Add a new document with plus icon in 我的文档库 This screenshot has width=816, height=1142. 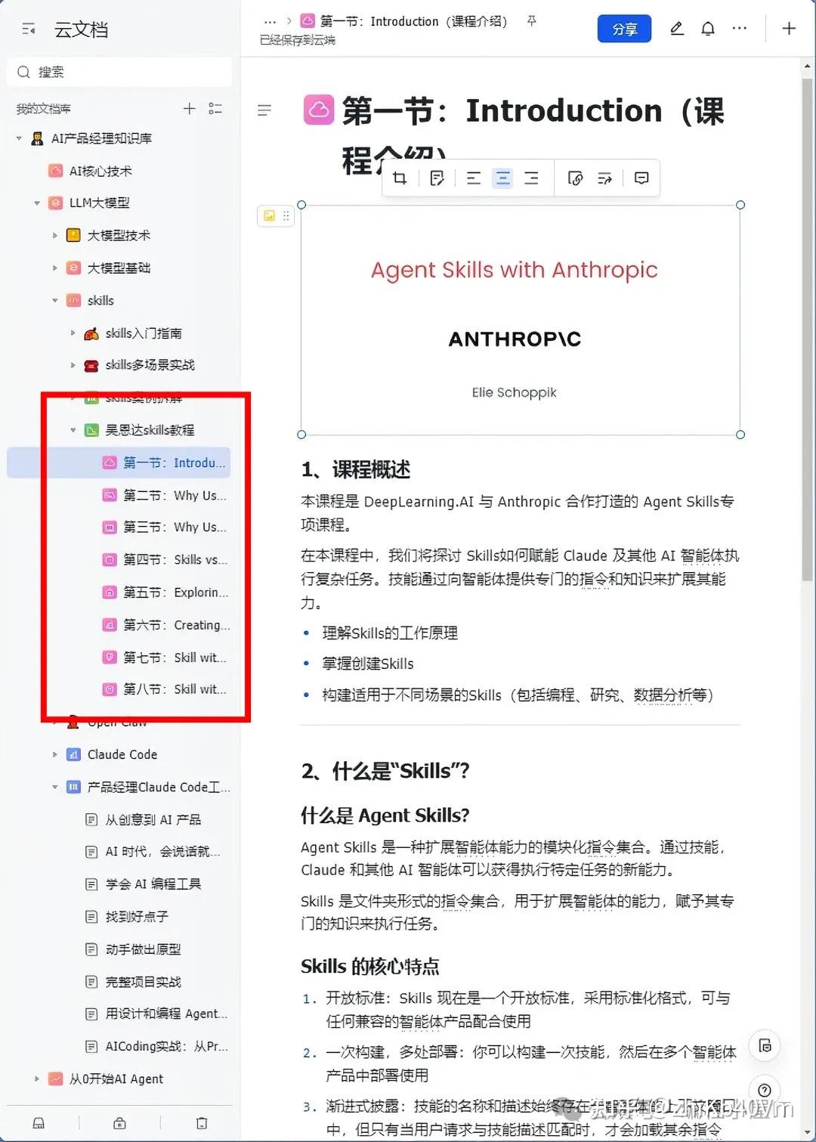pos(190,109)
